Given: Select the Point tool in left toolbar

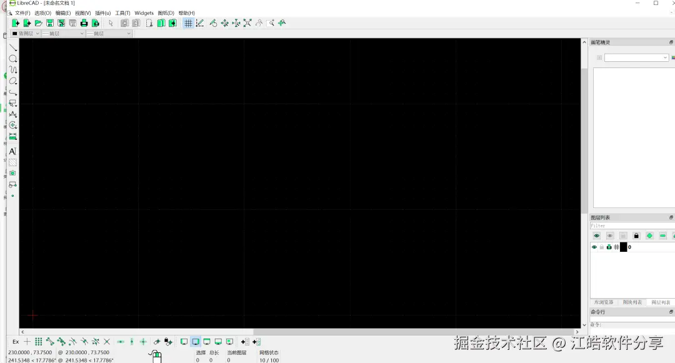Looking at the screenshot, I should coord(13,196).
